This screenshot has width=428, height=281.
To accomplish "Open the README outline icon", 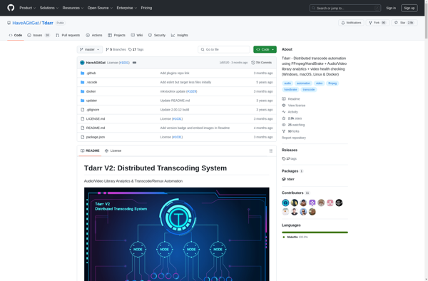I will (x=271, y=151).
